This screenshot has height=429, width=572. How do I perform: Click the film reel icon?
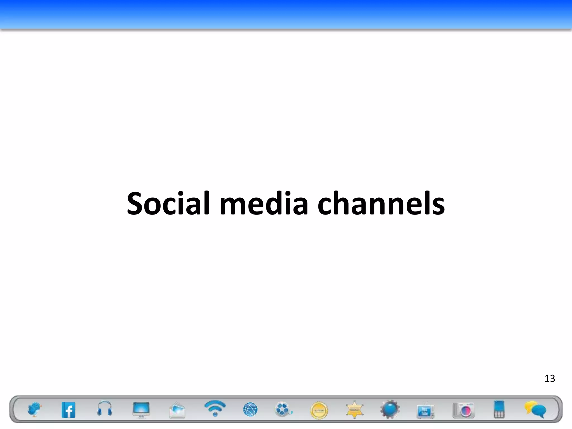tap(283, 409)
